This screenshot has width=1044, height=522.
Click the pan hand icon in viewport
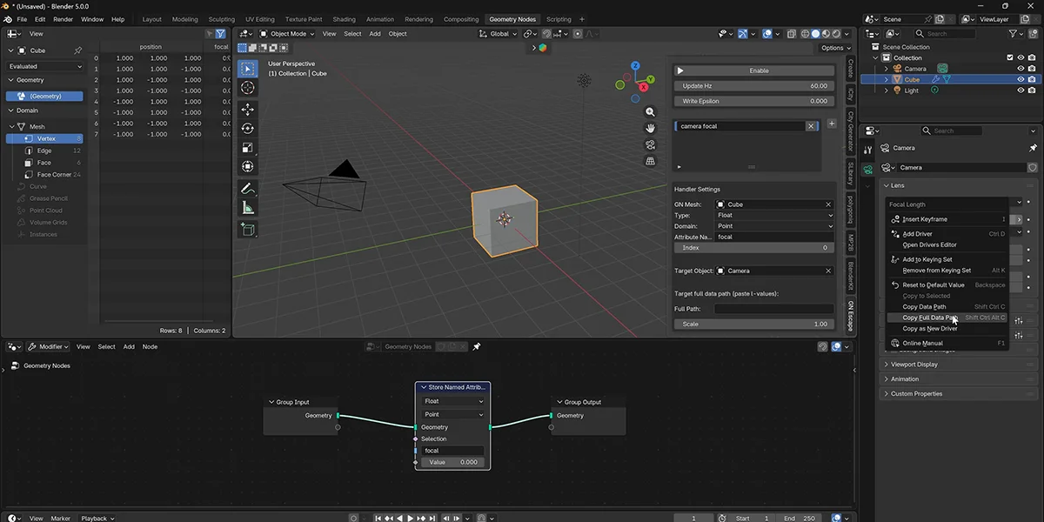pyautogui.click(x=650, y=129)
